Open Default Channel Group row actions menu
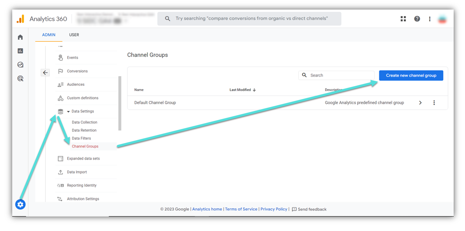 pos(434,103)
